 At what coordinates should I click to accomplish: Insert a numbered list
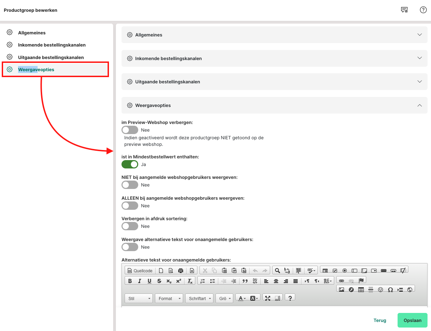tap(203, 281)
